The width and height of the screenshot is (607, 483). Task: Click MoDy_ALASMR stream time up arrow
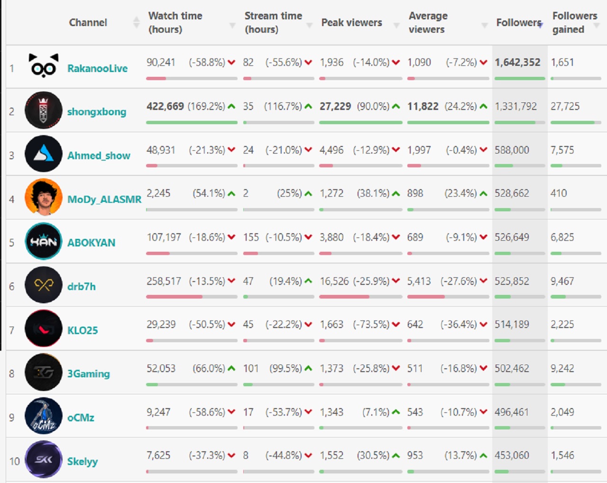(308, 193)
